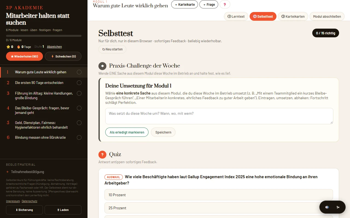
Task: Open module 4 Das Bleibe-Gespräch
Action: (44, 110)
